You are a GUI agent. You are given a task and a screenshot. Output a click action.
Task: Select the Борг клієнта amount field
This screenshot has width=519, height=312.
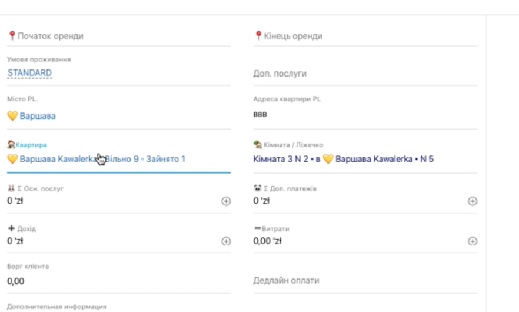point(118,281)
